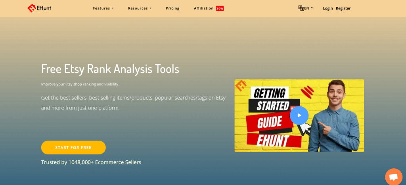Click the Login link
The width and height of the screenshot is (406, 185).
point(328,8)
